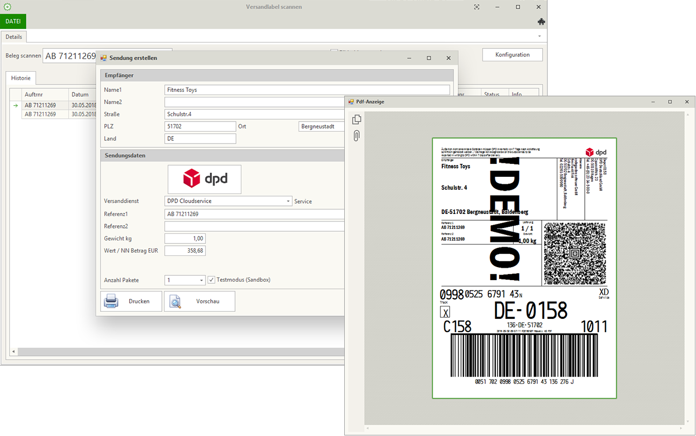Click the Sendung erstellen window icon
Image resolution: width=696 pixels, height=436 pixels.
(103, 58)
